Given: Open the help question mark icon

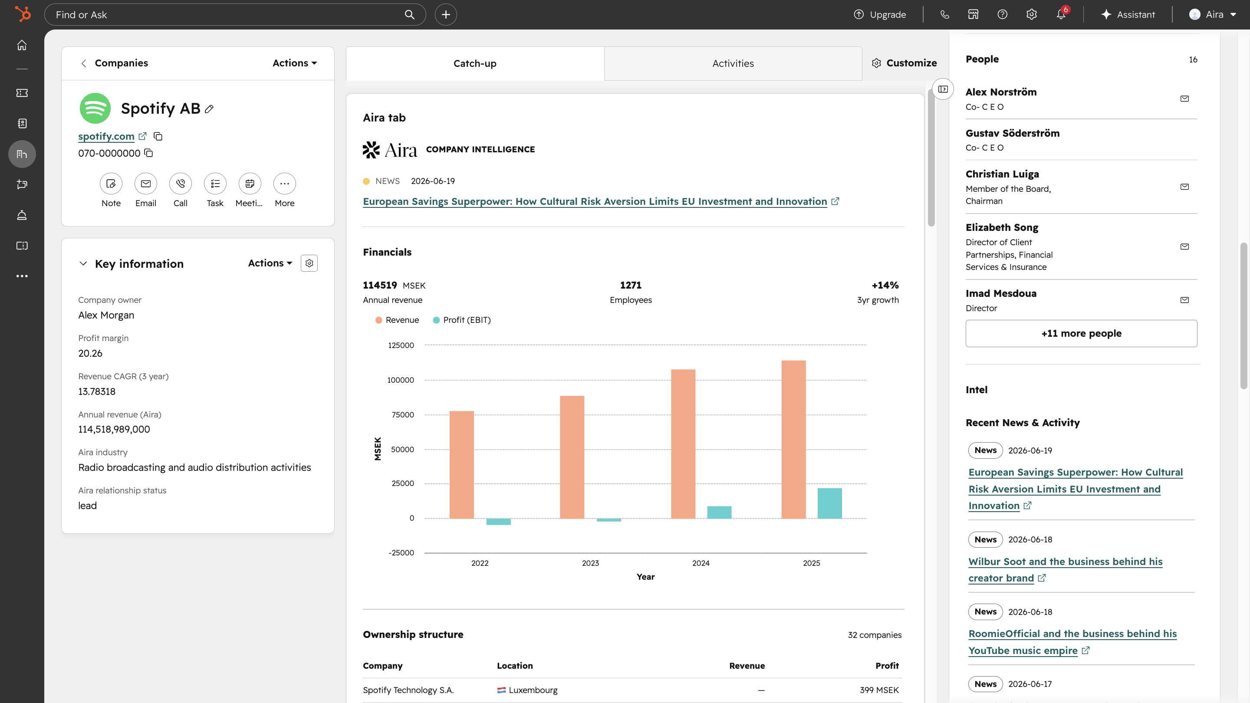Looking at the screenshot, I should [x=1002, y=15].
